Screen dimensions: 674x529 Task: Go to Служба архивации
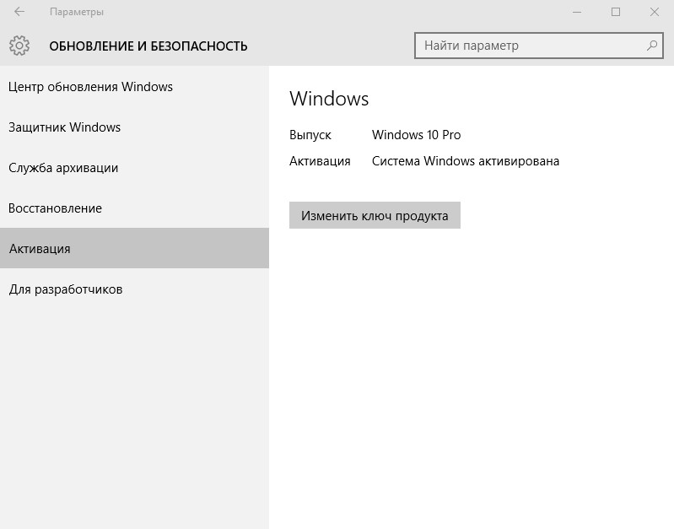tap(63, 168)
